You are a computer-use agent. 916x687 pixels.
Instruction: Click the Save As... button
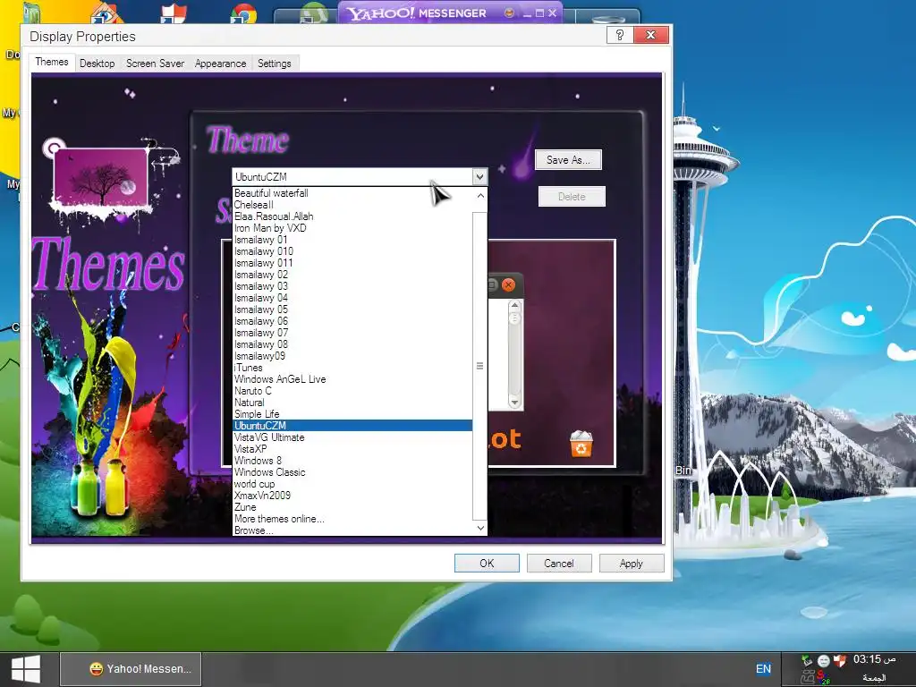pyautogui.click(x=568, y=160)
